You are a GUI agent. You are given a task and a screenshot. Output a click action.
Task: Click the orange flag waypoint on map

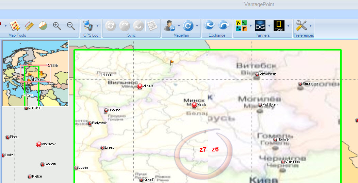172,62
